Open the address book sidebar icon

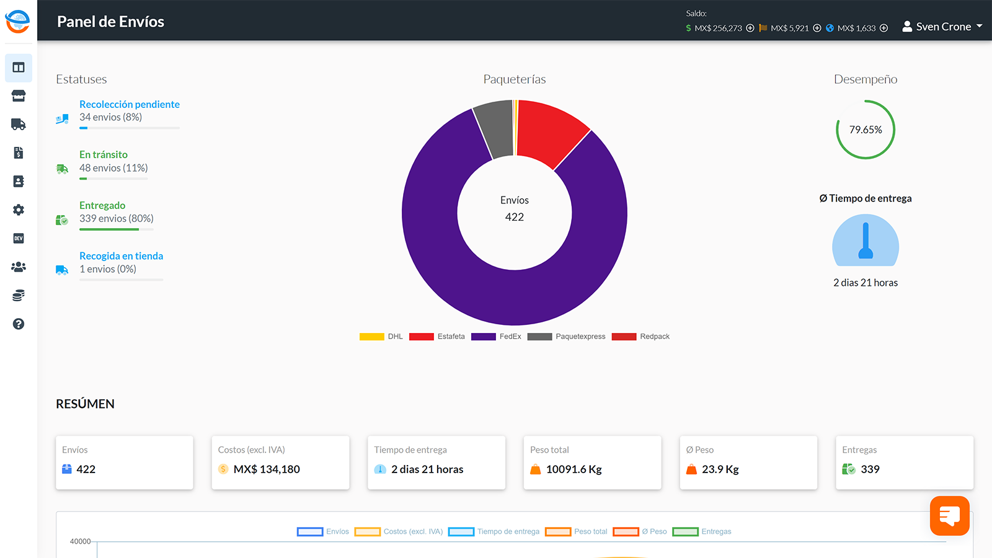(x=19, y=182)
